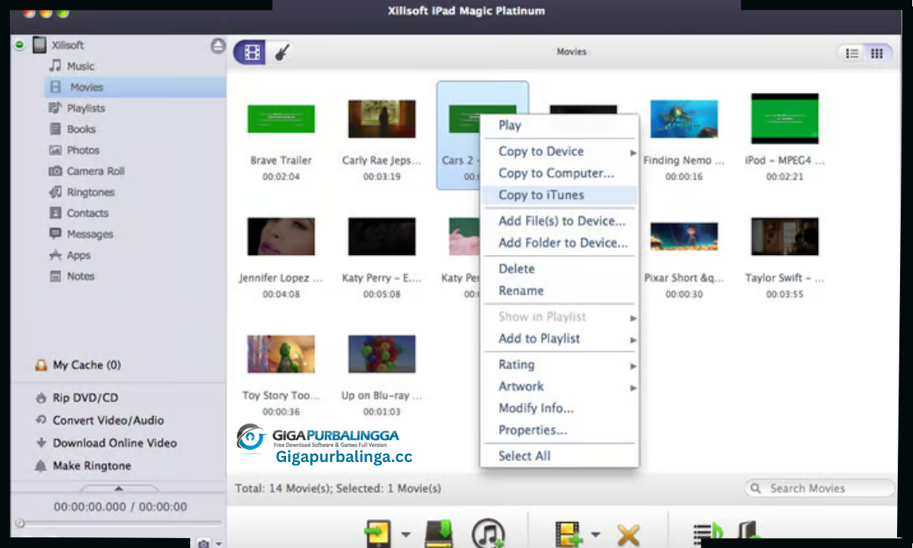913x548 pixels.
Task: Choose Copy to Computer... menu item
Action: [559, 174]
